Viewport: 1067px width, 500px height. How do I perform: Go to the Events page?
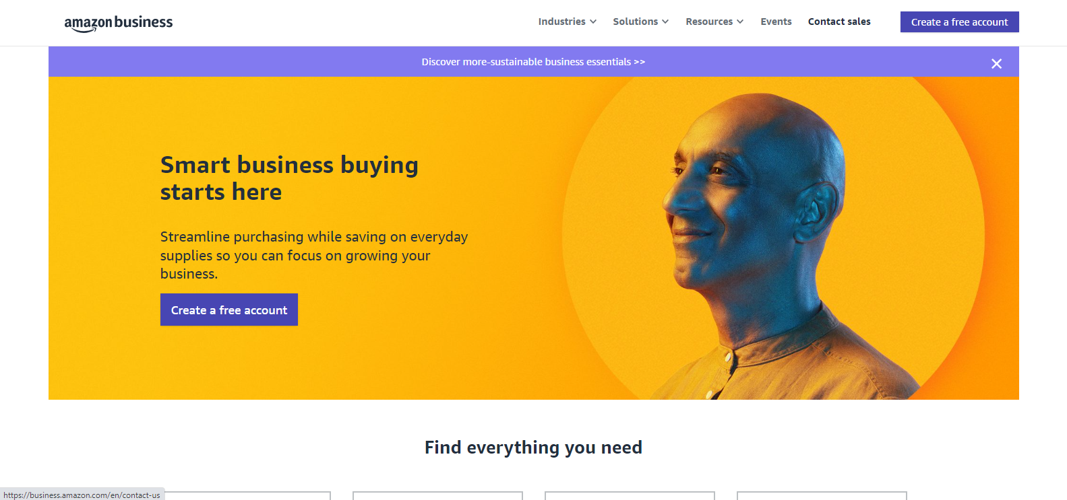click(x=776, y=22)
